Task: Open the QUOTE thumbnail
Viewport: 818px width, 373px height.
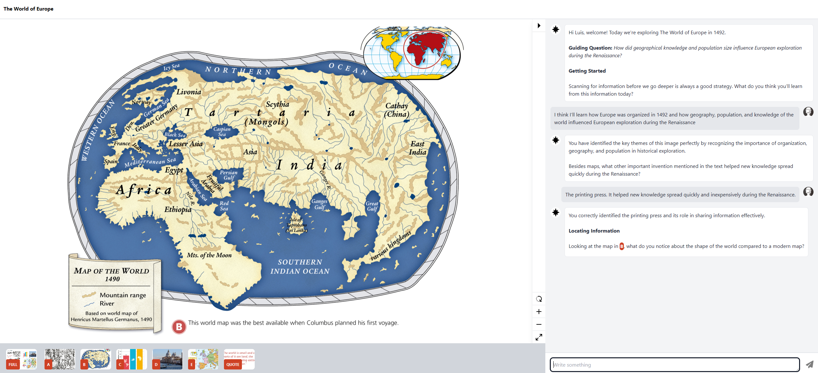Action: click(x=239, y=359)
